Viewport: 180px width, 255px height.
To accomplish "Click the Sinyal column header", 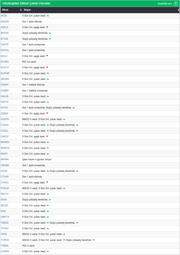I will 27,10.
